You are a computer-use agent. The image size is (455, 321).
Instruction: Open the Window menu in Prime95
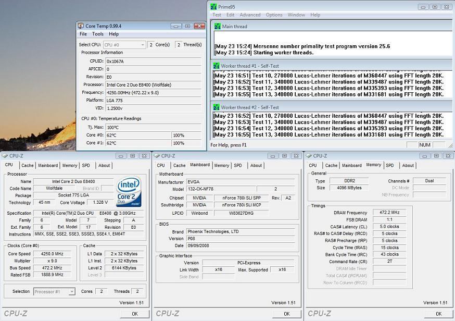[x=296, y=15]
